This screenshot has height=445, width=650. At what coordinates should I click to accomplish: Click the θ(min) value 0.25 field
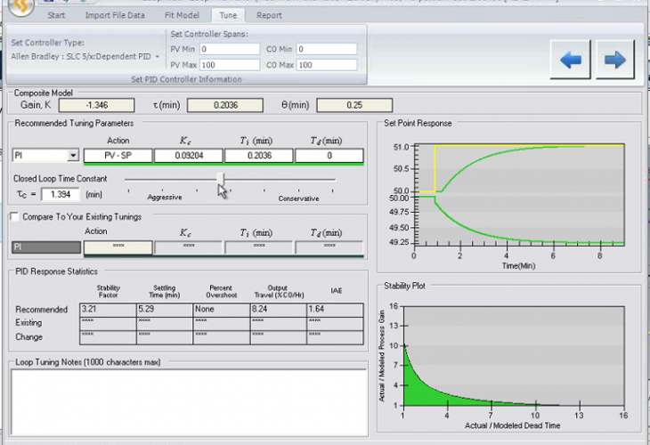click(x=354, y=105)
